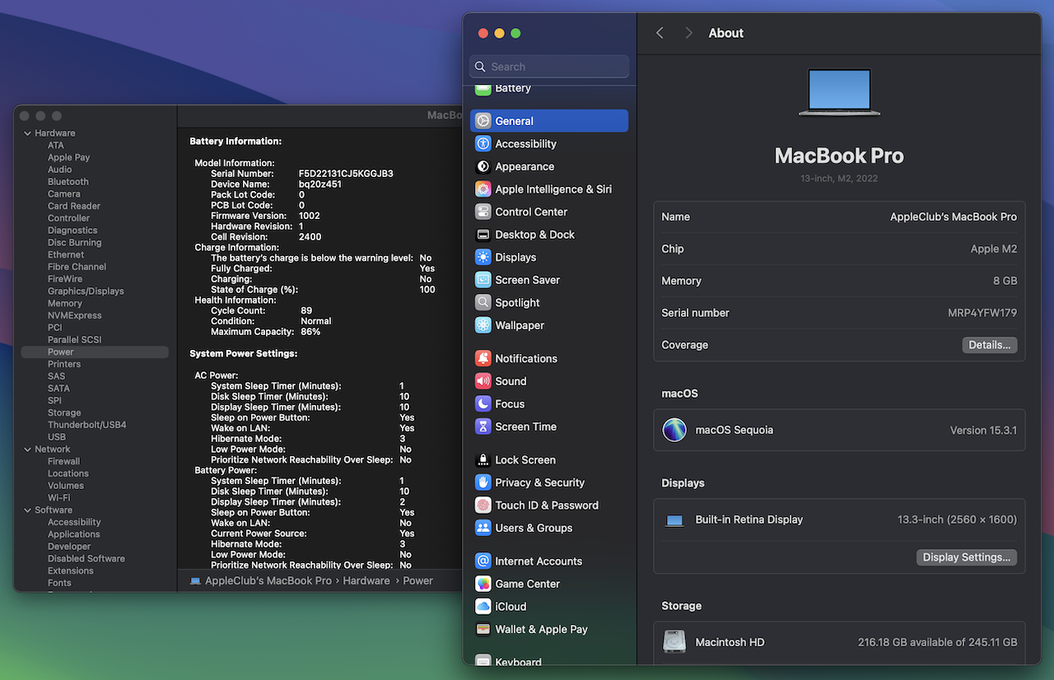Select USB in System Information sidebar

pos(57,437)
